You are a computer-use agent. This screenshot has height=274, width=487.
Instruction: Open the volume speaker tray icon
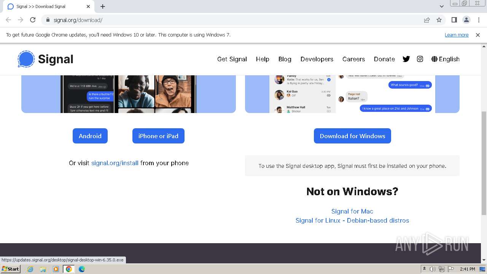click(x=433, y=269)
